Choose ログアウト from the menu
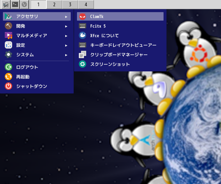Viewport: 221px width, 184px height. 37,67
